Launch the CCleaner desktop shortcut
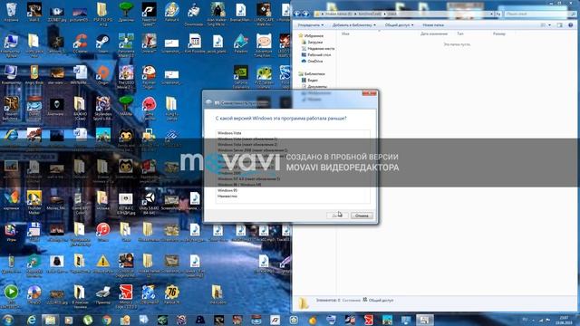This screenshot has height=326, width=580. 81,43
